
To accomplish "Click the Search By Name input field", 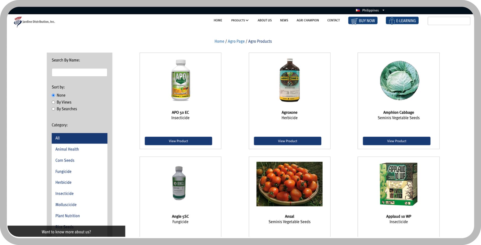I will pos(79,72).
